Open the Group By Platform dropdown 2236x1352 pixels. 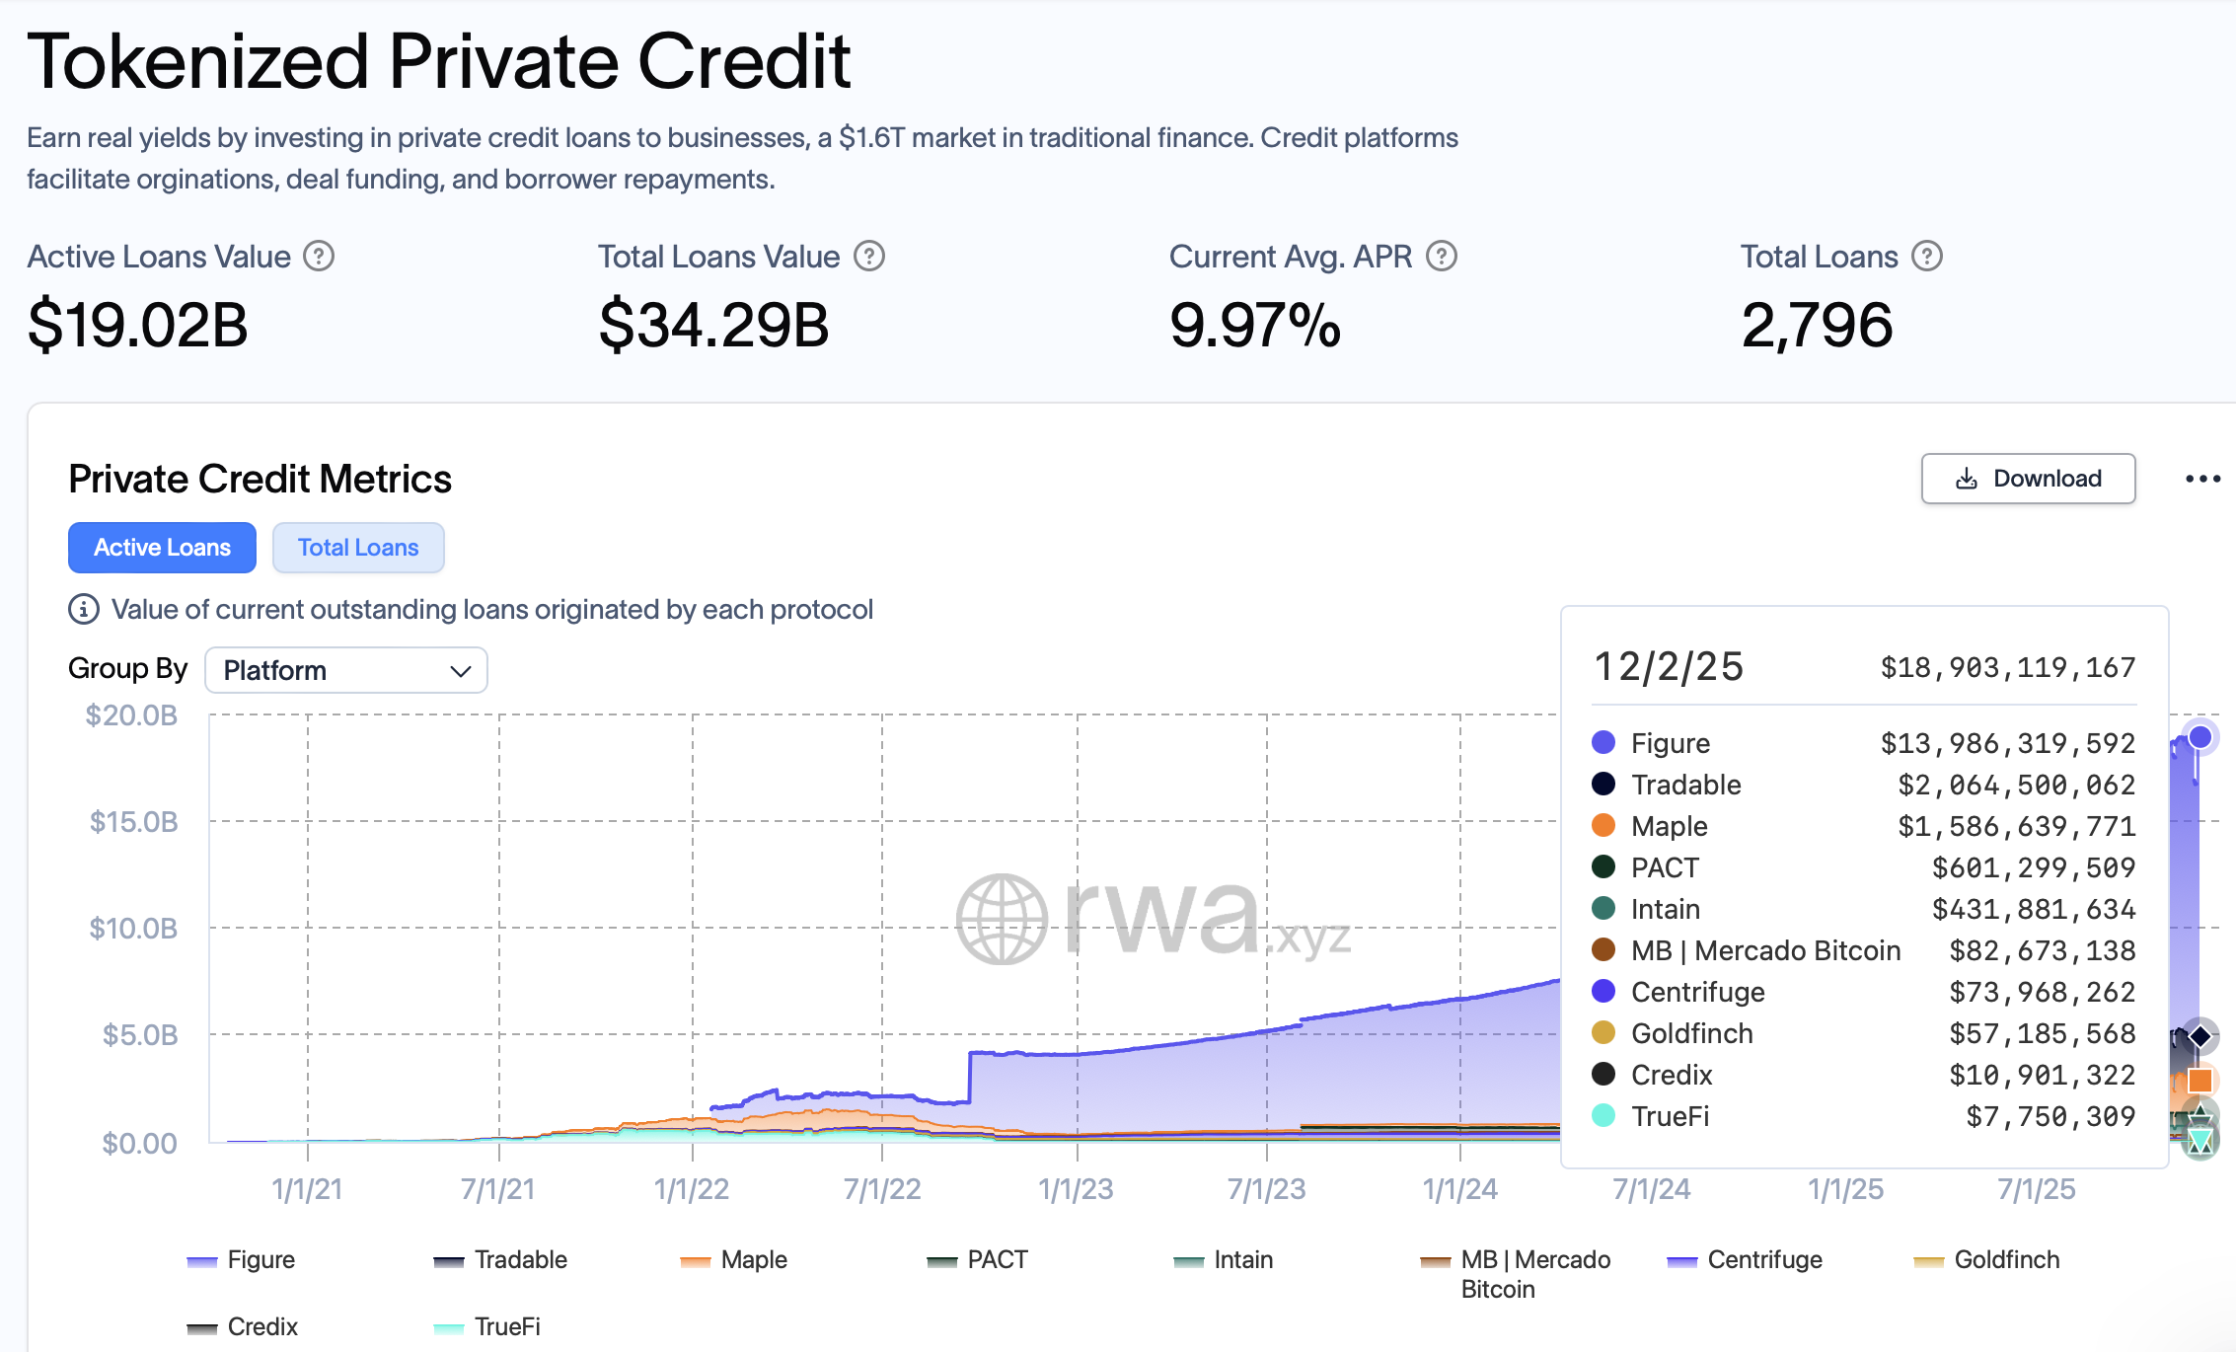click(x=345, y=670)
